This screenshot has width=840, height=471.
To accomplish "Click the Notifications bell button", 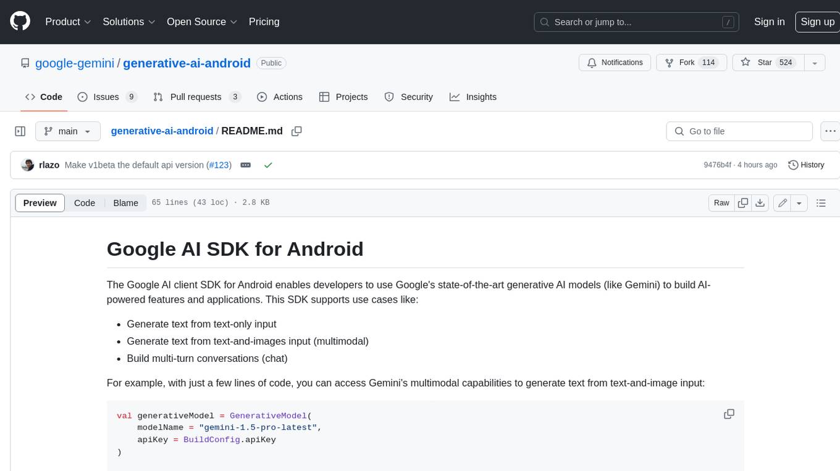I will click(x=615, y=63).
